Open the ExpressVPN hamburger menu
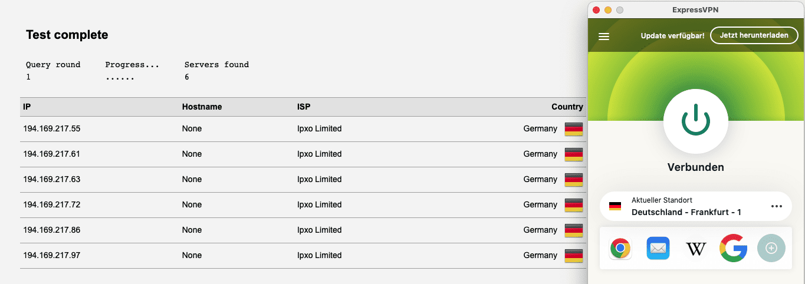Screen dimensions: 805x284 603,36
